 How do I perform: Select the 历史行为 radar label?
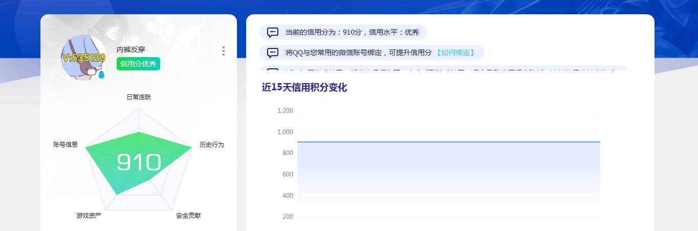pos(211,145)
